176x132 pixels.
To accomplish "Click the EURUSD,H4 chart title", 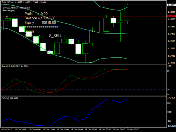I will point(7,2).
